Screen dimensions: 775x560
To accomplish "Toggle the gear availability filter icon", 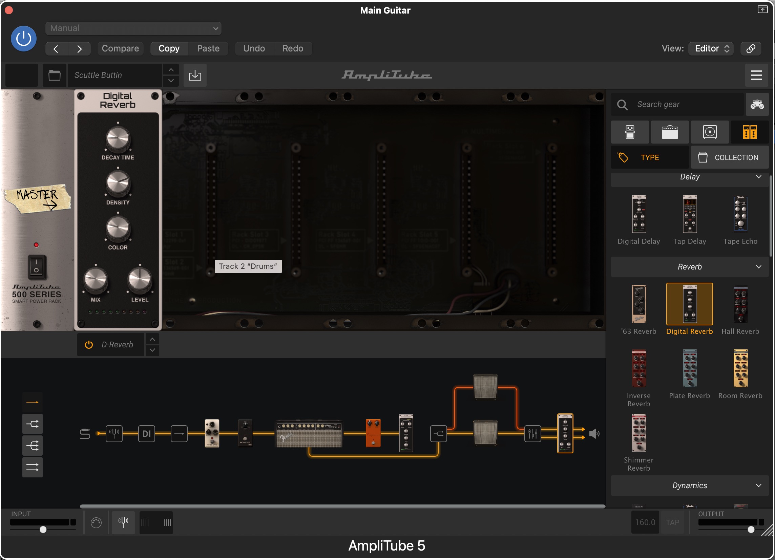I will pyautogui.click(x=757, y=105).
